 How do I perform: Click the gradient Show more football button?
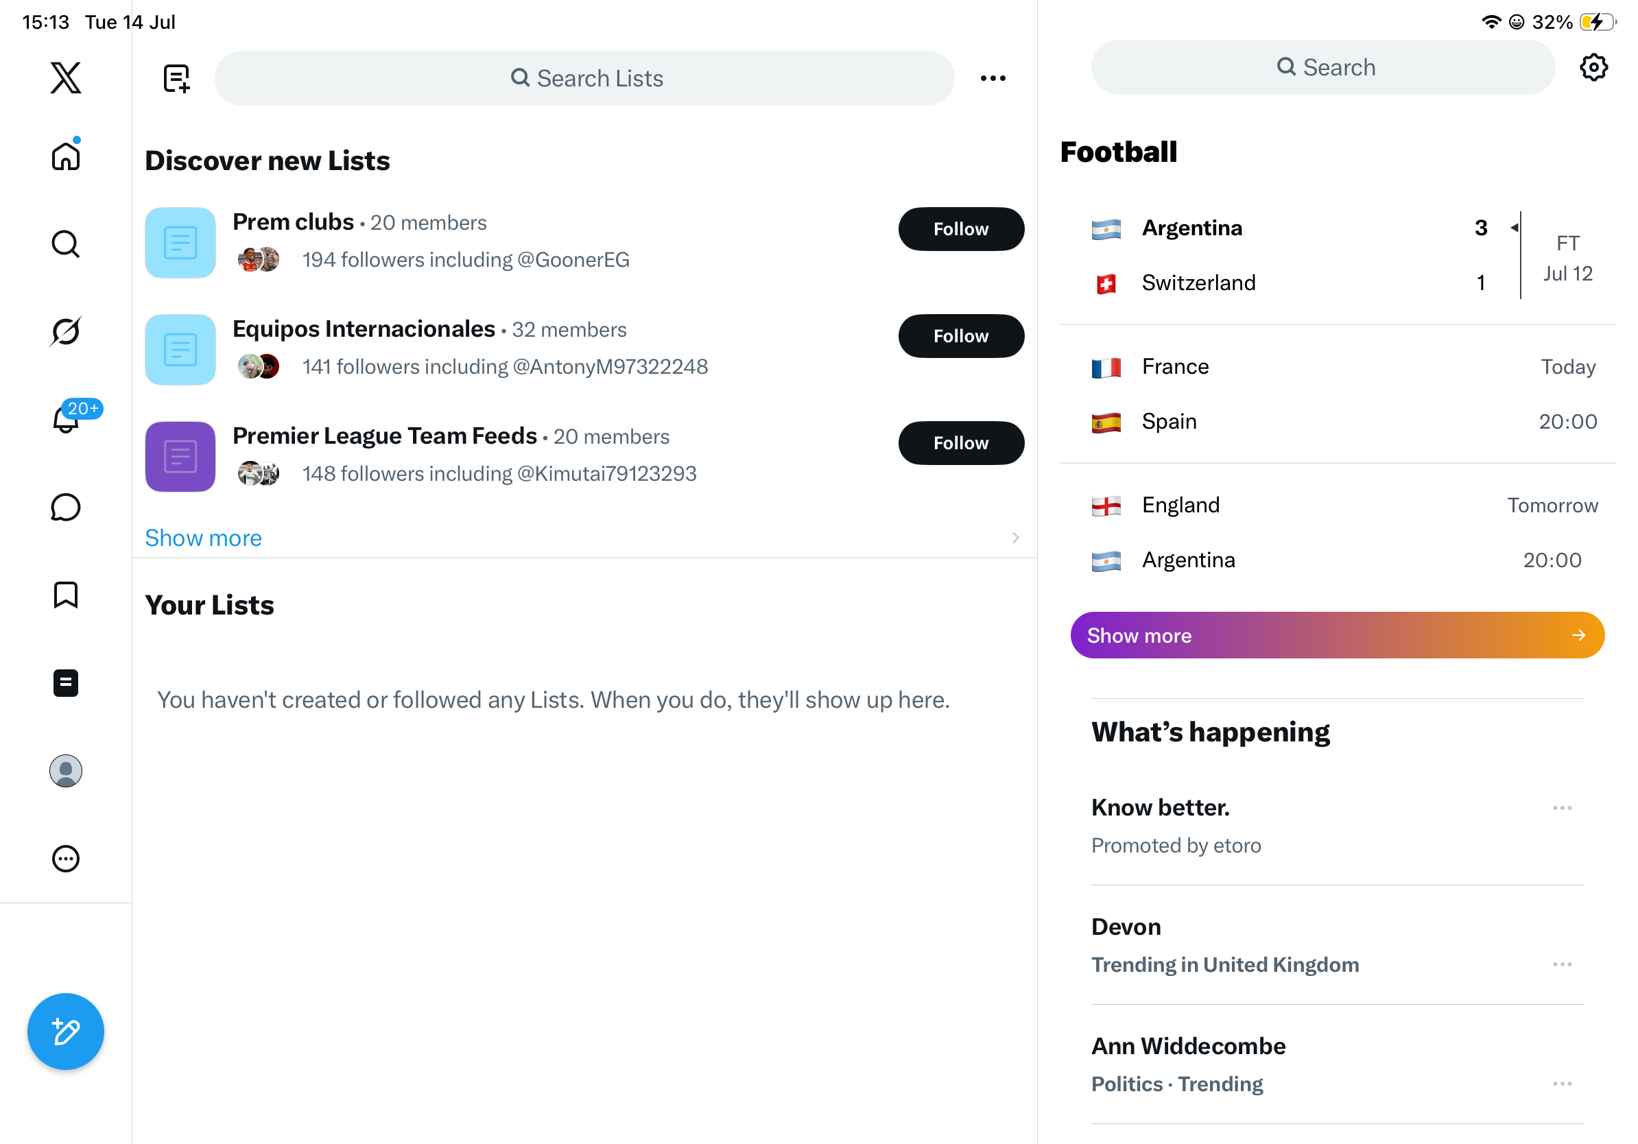click(x=1338, y=636)
